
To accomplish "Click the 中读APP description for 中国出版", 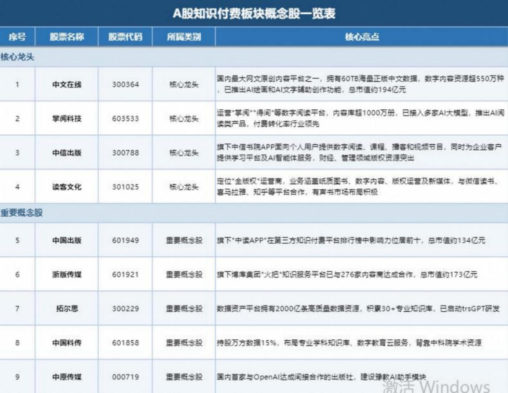I will (x=351, y=240).
